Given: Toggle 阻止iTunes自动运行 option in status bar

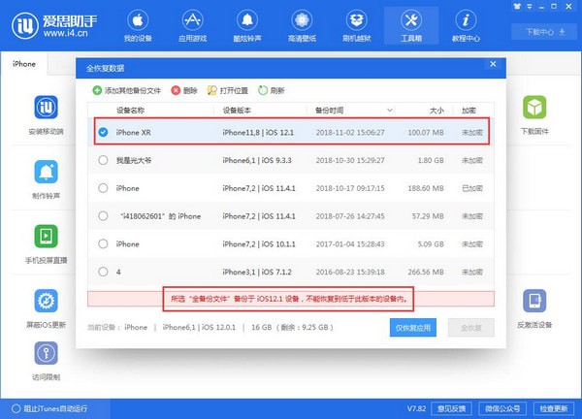Looking at the screenshot, I should (x=49, y=408).
